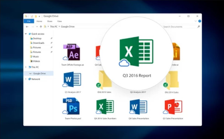Open the Quick Access Toolbar customize dropdown
This screenshot has width=224, height=139.
click(39, 17)
